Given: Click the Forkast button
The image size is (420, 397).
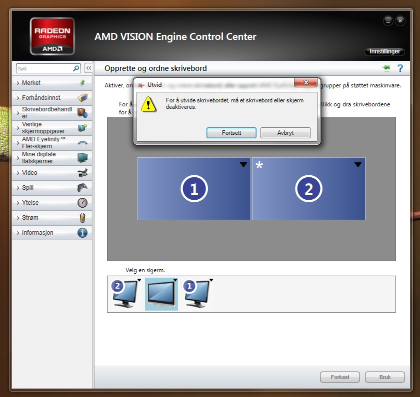Looking at the screenshot, I should [340, 377].
